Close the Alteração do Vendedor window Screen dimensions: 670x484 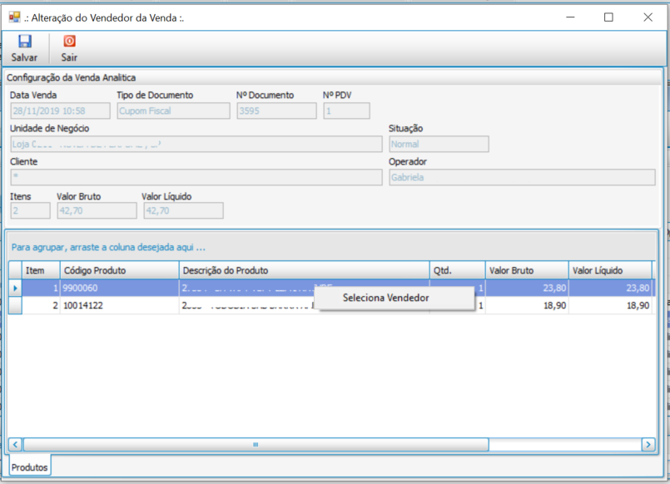tap(648, 17)
